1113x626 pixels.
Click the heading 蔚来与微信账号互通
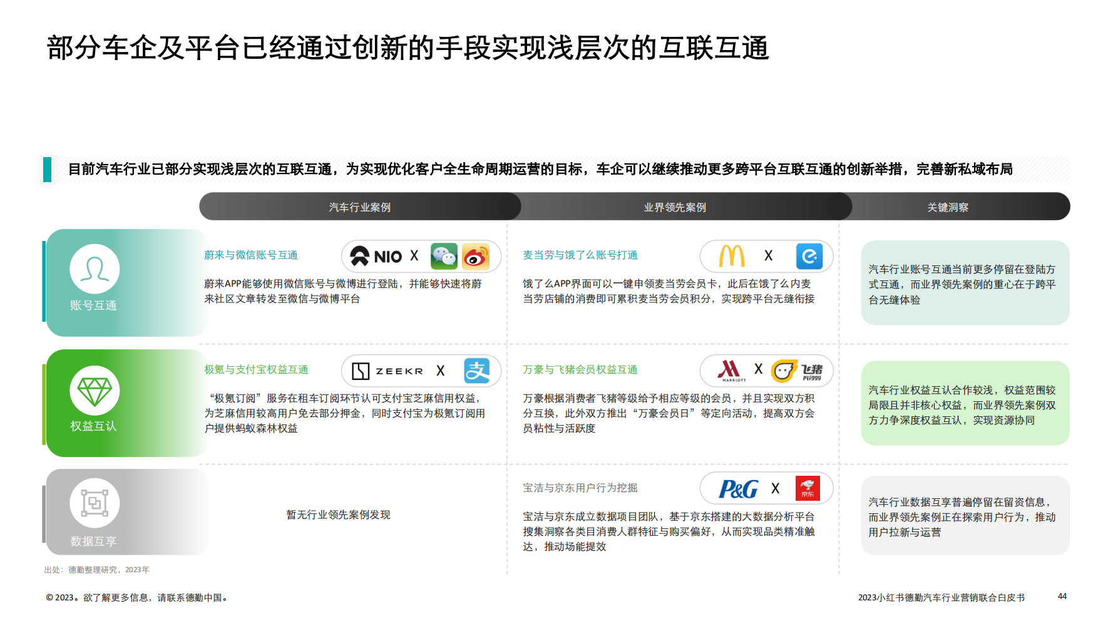pyautogui.click(x=251, y=255)
